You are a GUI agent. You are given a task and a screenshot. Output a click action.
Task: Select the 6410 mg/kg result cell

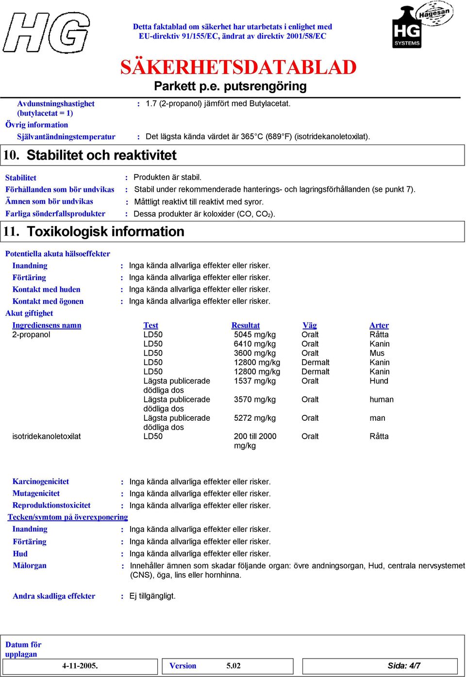click(255, 344)
